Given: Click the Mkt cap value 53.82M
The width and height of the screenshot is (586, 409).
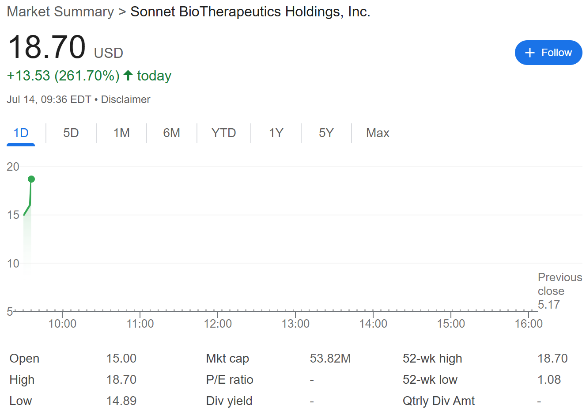Looking at the screenshot, I should [x=330, y=358].
